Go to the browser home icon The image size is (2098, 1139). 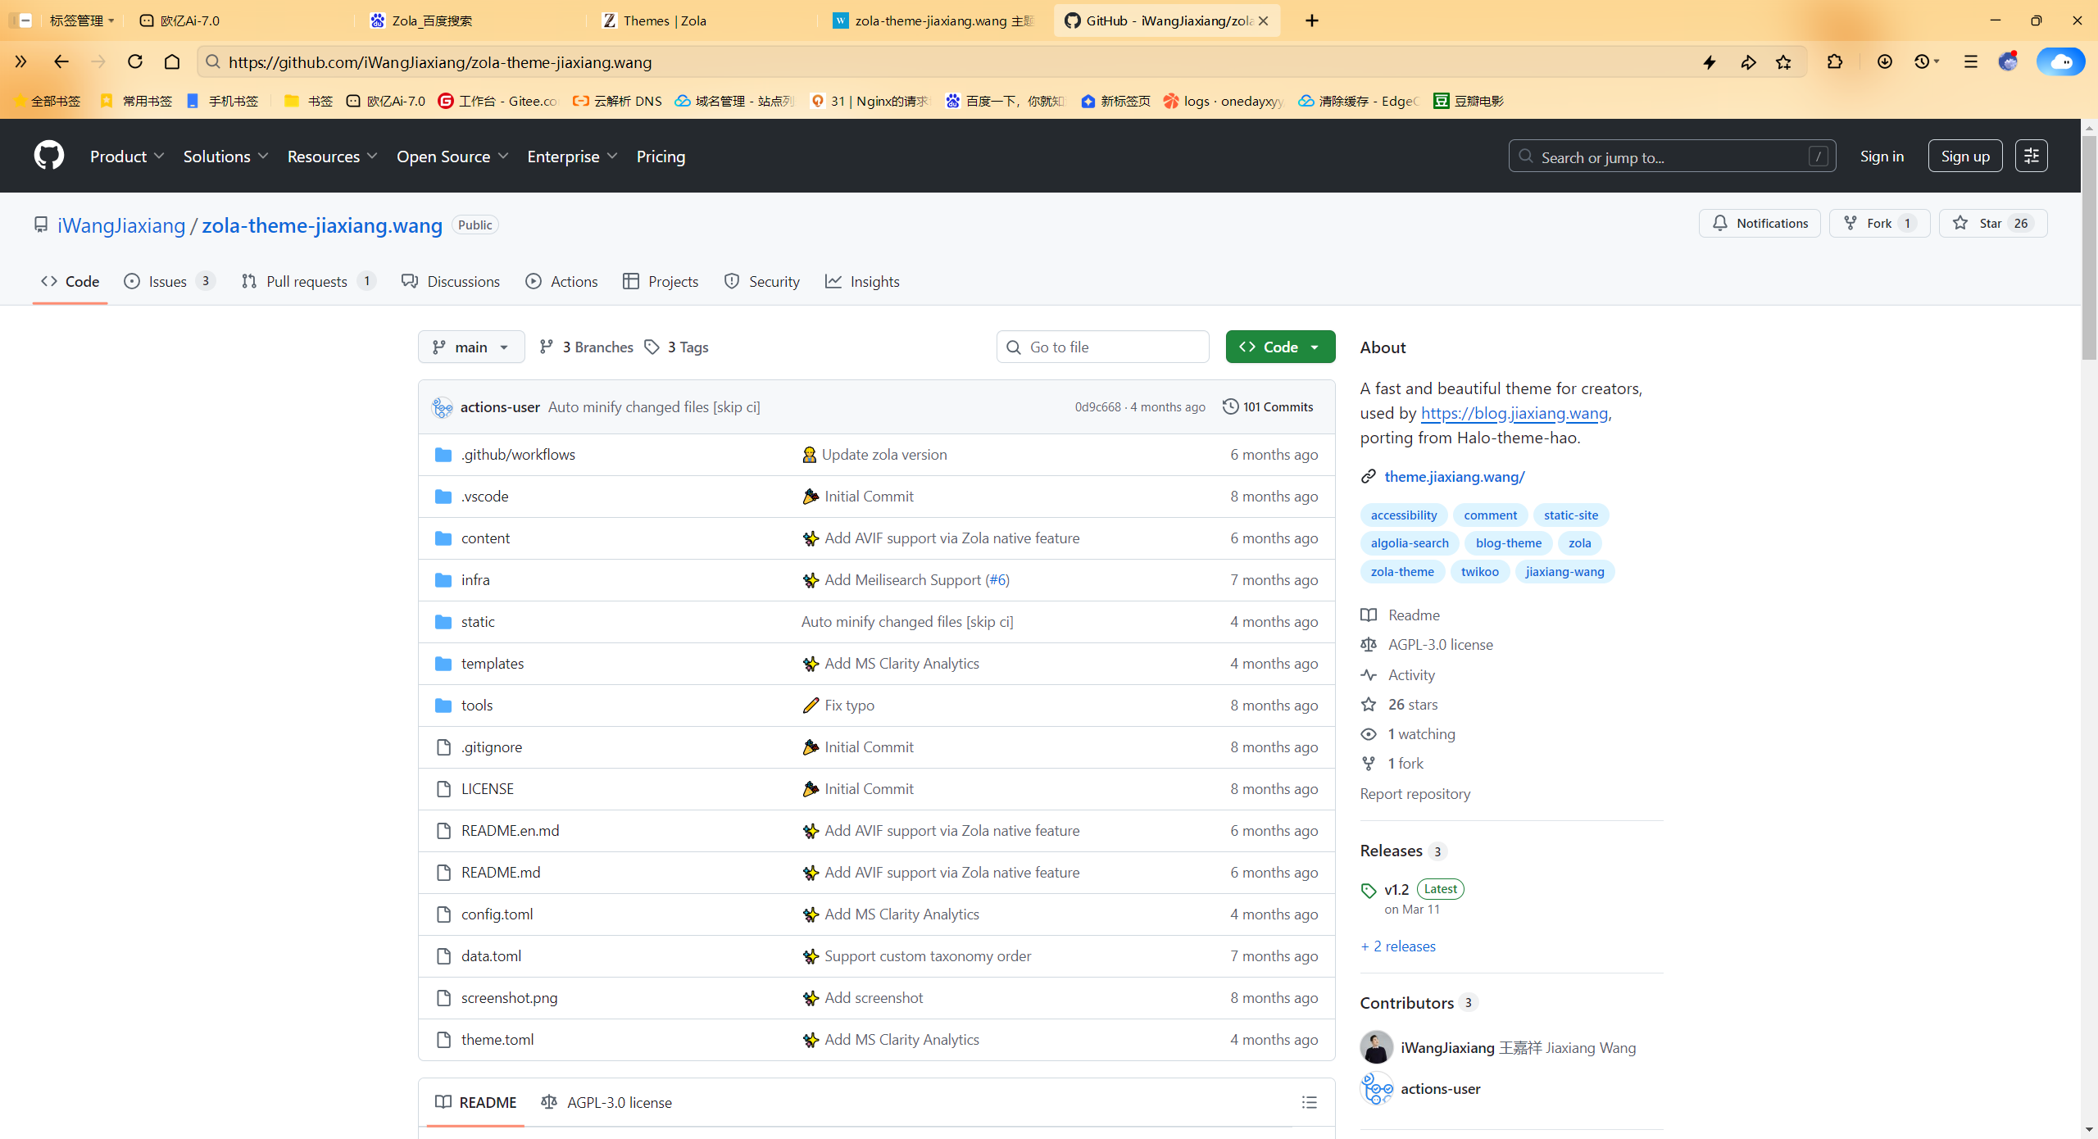172,61
